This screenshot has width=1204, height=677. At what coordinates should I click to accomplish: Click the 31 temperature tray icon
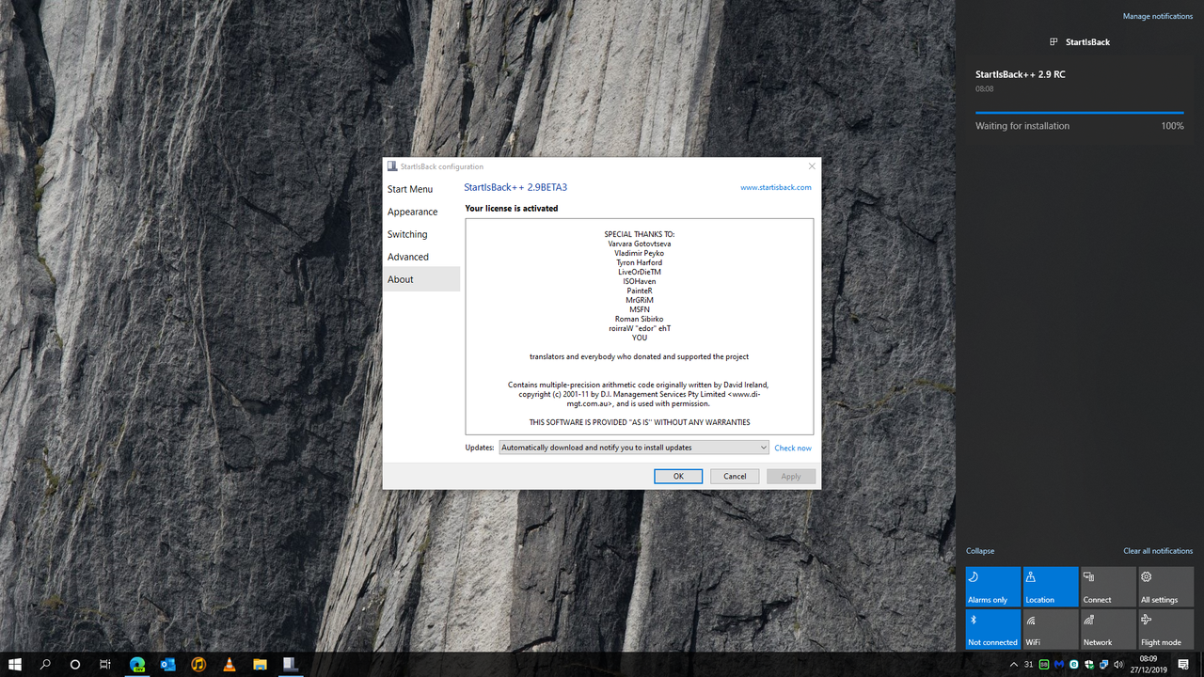(1030, 665)
